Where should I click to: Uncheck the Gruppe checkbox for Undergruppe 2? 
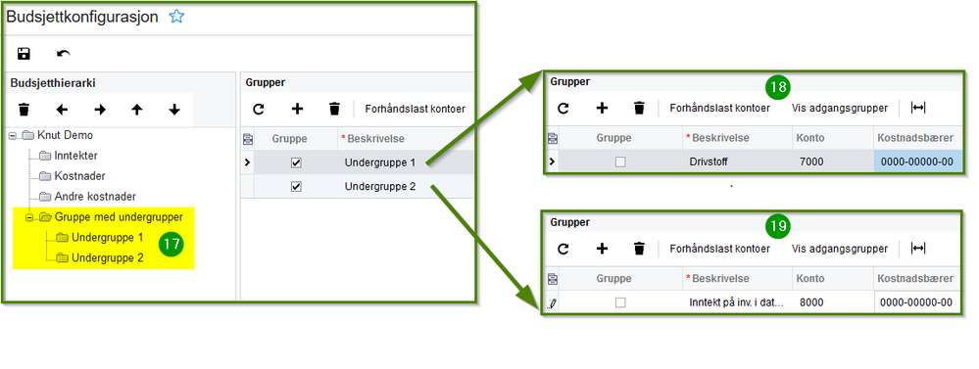point(297,186)
